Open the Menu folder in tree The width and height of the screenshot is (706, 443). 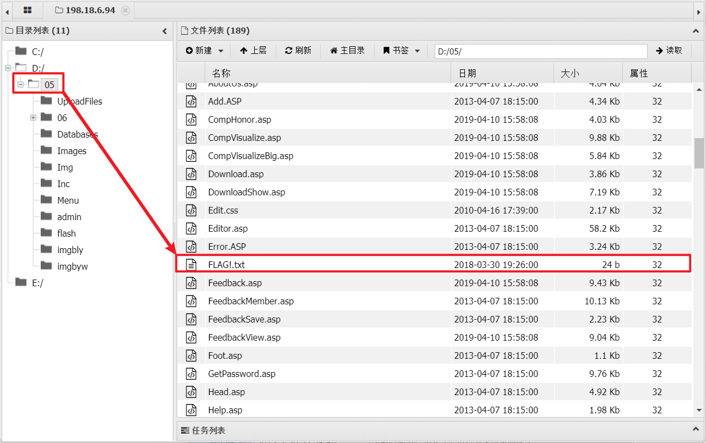68,200
